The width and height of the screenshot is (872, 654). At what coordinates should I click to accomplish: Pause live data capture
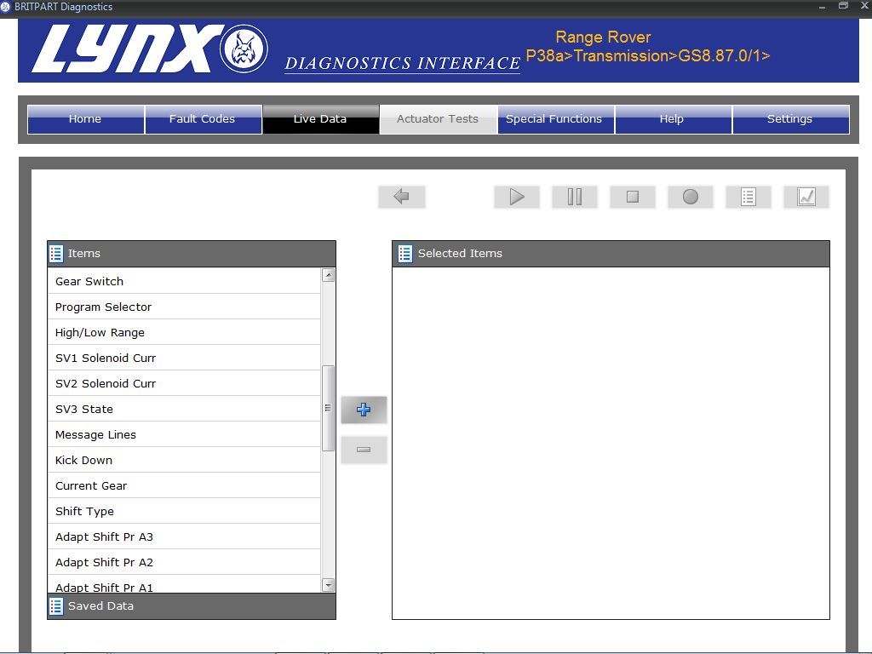tap(575, 197)
